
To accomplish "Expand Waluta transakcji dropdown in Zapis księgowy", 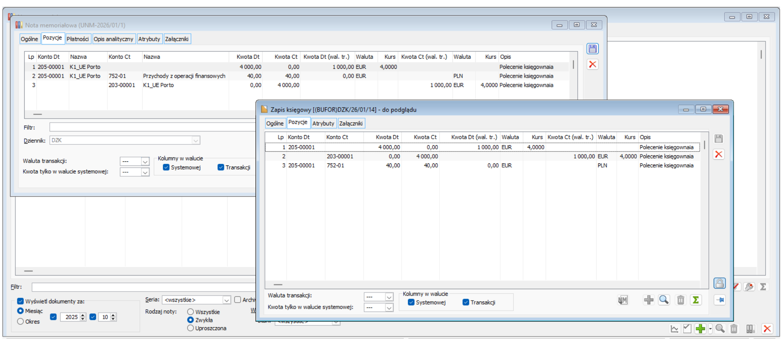I will click(x=388, y=297).
